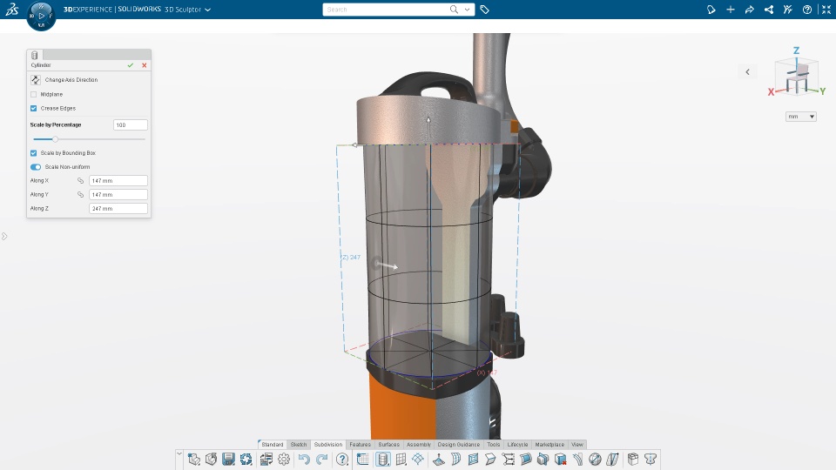836x470 pixels.
Task: Open the search options dropdown arrow
Action: coord(468,10)
